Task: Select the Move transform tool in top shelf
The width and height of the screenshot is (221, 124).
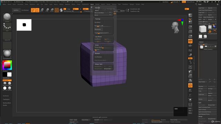Action: pyautogui.click(x=42, y=10)
